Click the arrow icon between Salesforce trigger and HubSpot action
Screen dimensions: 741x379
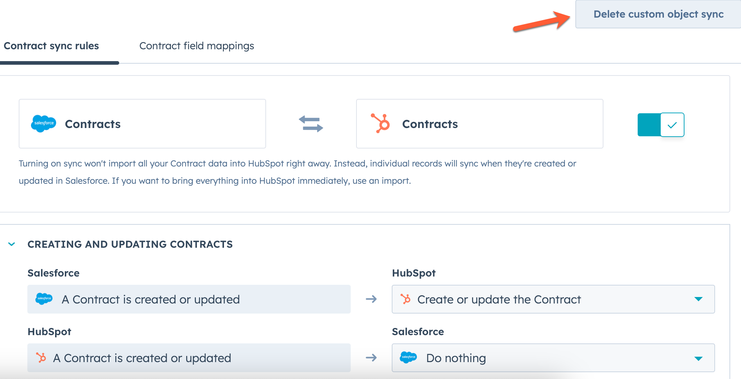click(x=371, y=299)
